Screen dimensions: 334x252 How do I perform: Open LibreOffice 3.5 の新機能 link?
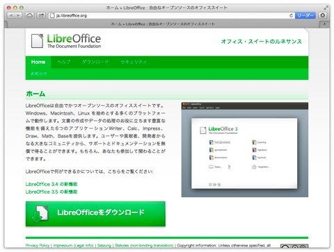click(51, 192)
